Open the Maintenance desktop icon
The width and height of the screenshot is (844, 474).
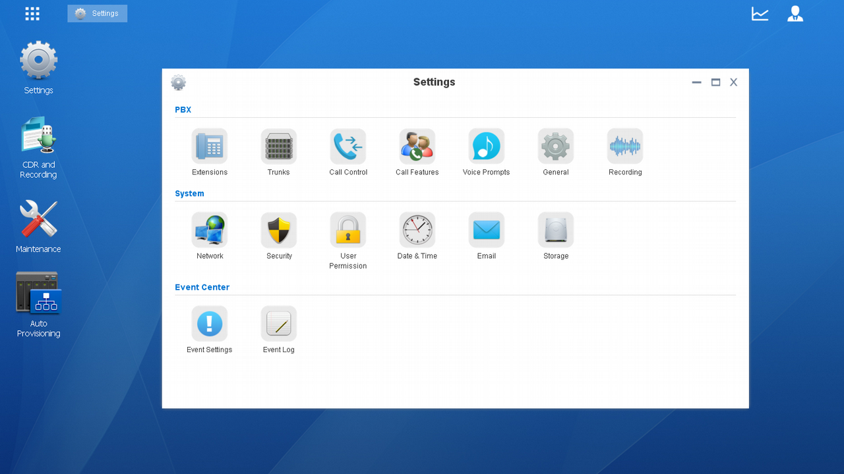click(38, 219)
